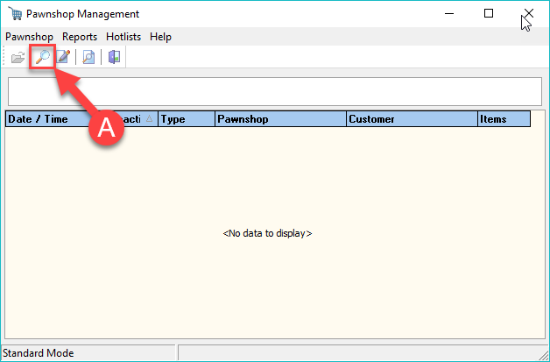This screenshot has width=550, height=362.
Task: Click the shopping cart title bar icon
Action: click(x=12, y=14)
